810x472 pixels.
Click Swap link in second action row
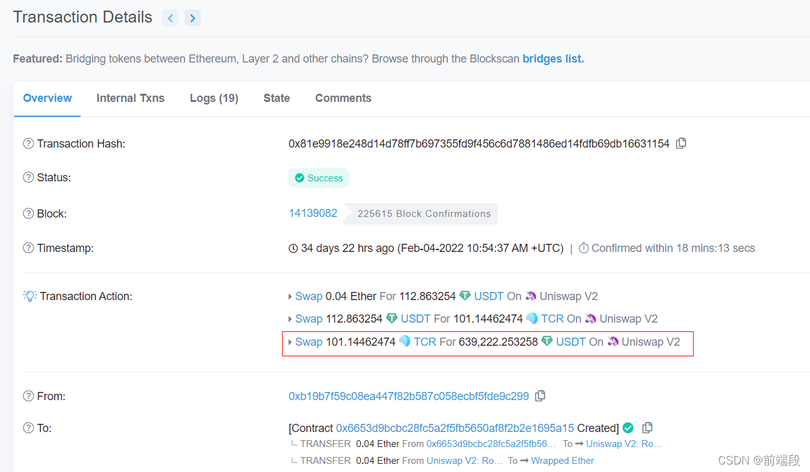click(309, 318)
